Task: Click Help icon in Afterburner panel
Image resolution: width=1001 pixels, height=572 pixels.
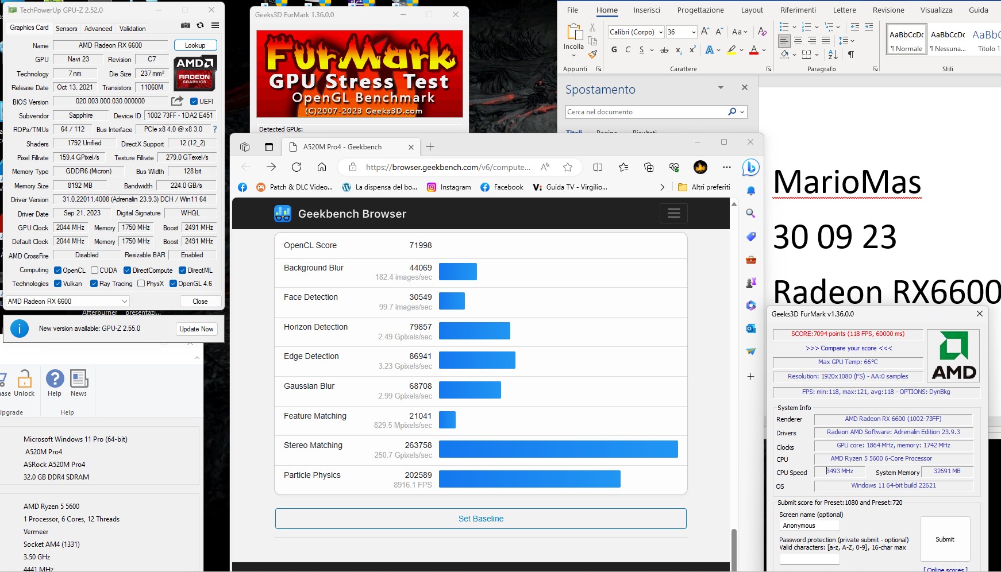Action: point(55,384)
